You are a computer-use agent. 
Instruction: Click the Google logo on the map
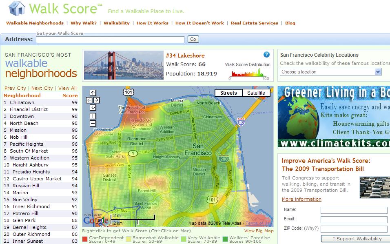95,220
